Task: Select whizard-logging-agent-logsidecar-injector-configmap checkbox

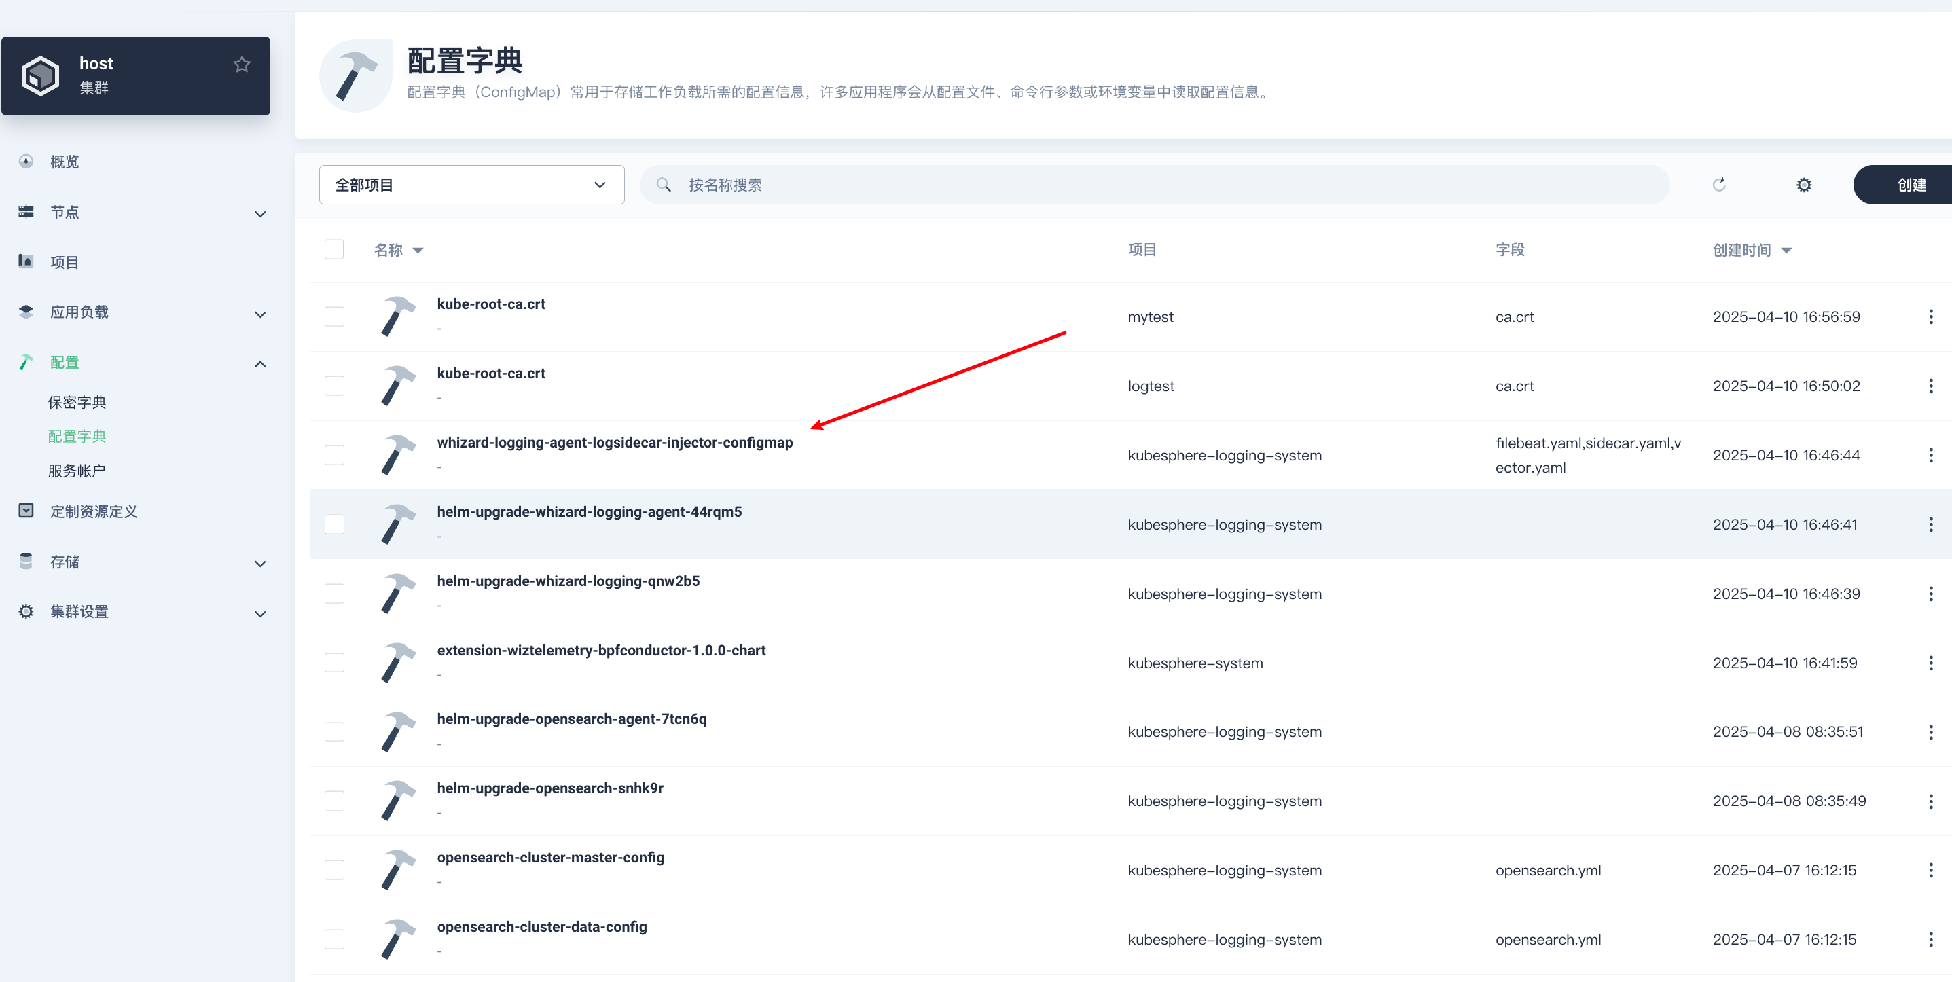Action: [334, 456]
